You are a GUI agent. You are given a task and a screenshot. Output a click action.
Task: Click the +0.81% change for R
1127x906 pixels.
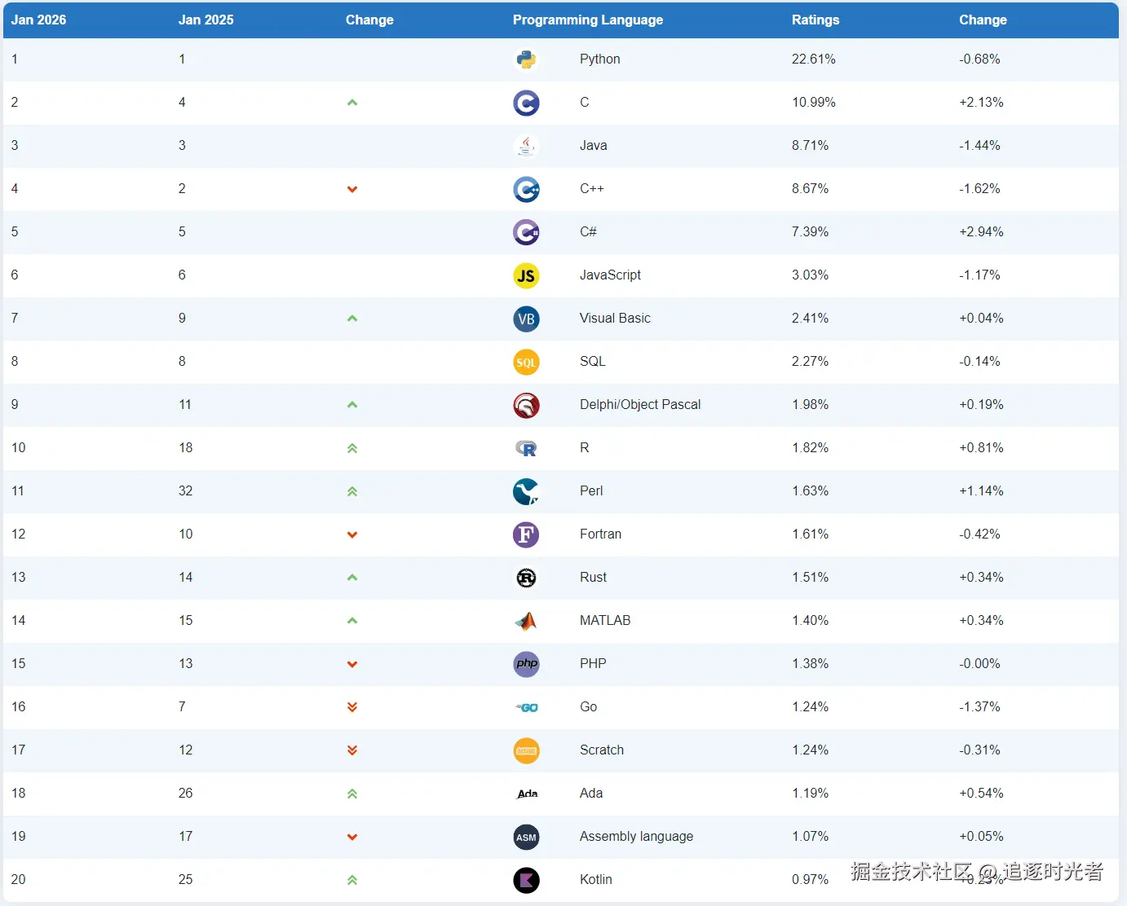click(981, 448)
